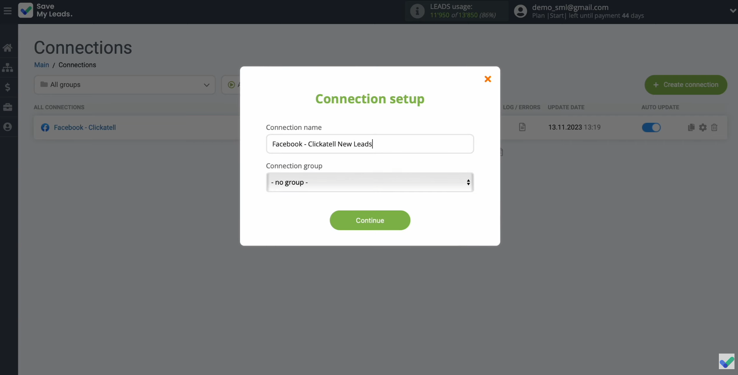Open settings gear for Facebook - Clickatell
Screen dimensions: 738x375
tap(703, 127)
